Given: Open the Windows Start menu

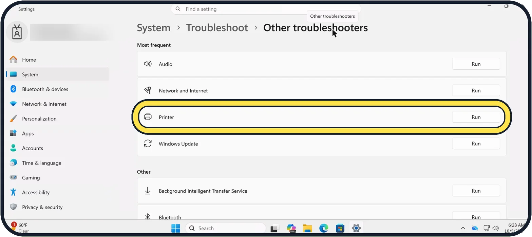Looking at the screenshot, I should (x=176, y=228).
